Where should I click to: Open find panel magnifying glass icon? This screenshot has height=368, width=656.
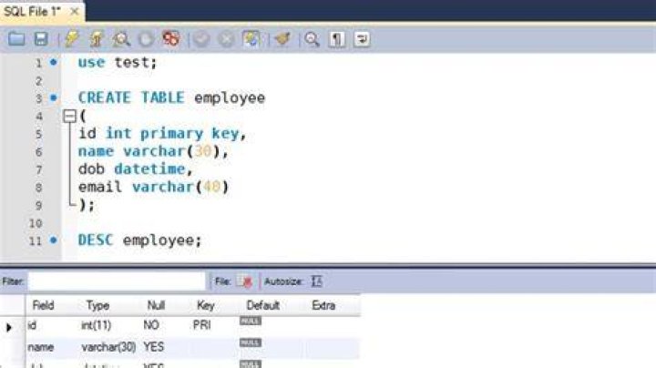click(313, 39)
